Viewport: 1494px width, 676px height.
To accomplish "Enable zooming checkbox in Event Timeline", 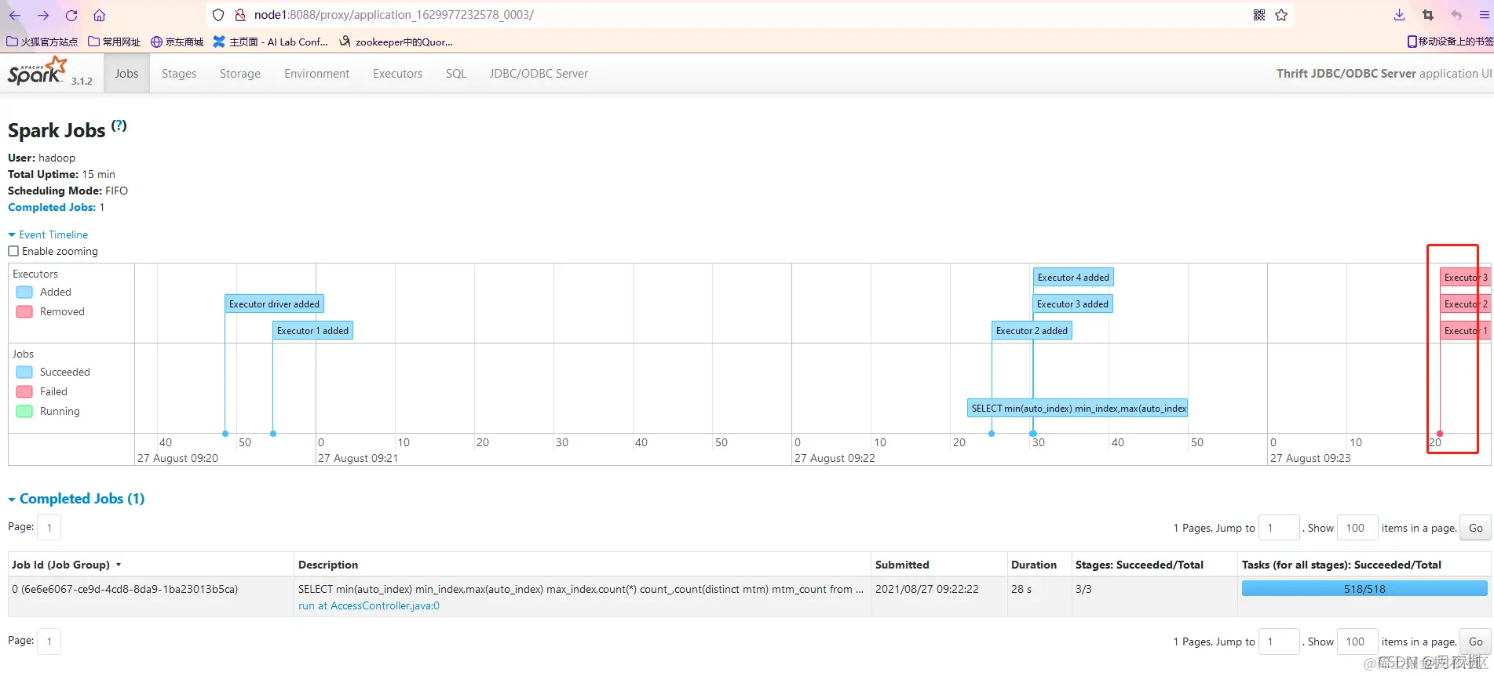I will pos(13,251).
